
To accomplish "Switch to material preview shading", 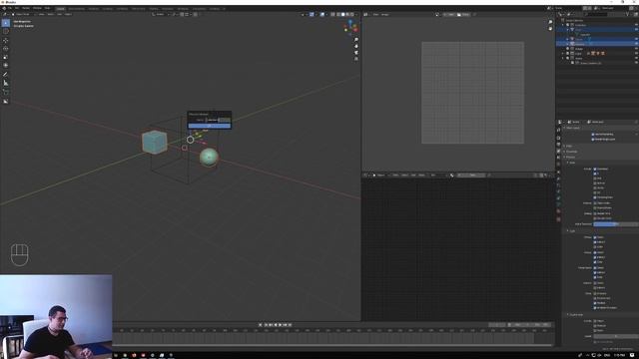I will 347,14.
